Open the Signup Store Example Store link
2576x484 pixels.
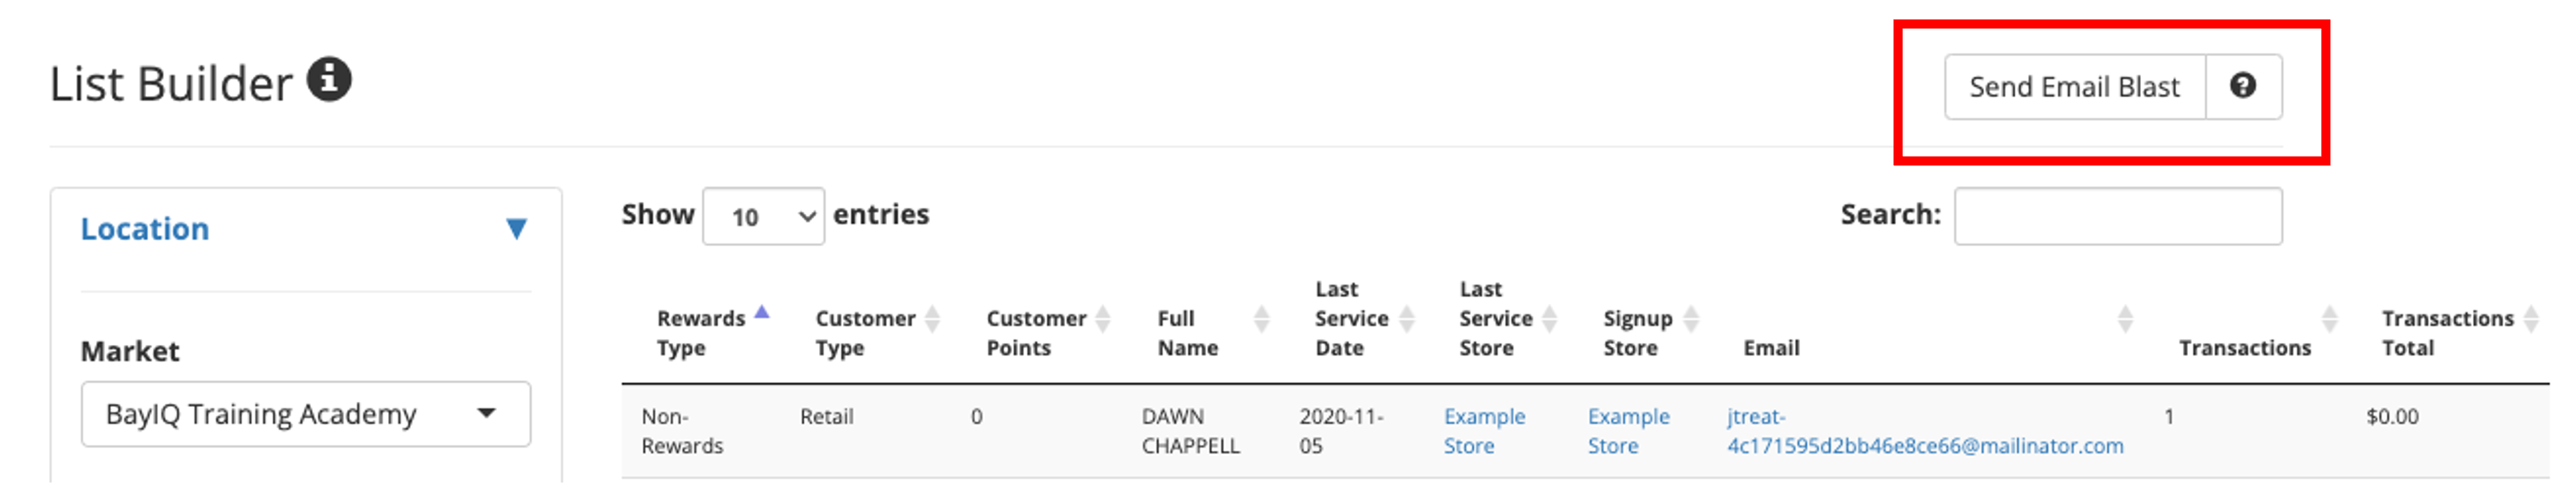(1628, 431)
